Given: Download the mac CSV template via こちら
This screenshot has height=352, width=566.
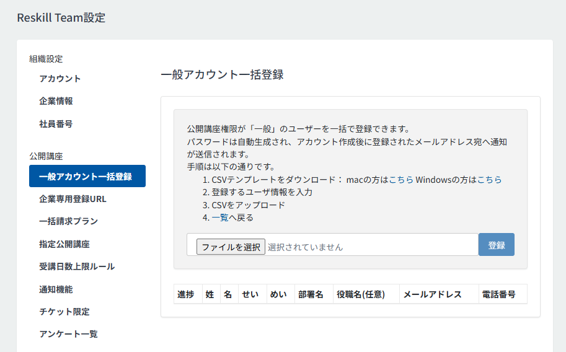Looking at the screenshot, I should (x=400, y=180).
